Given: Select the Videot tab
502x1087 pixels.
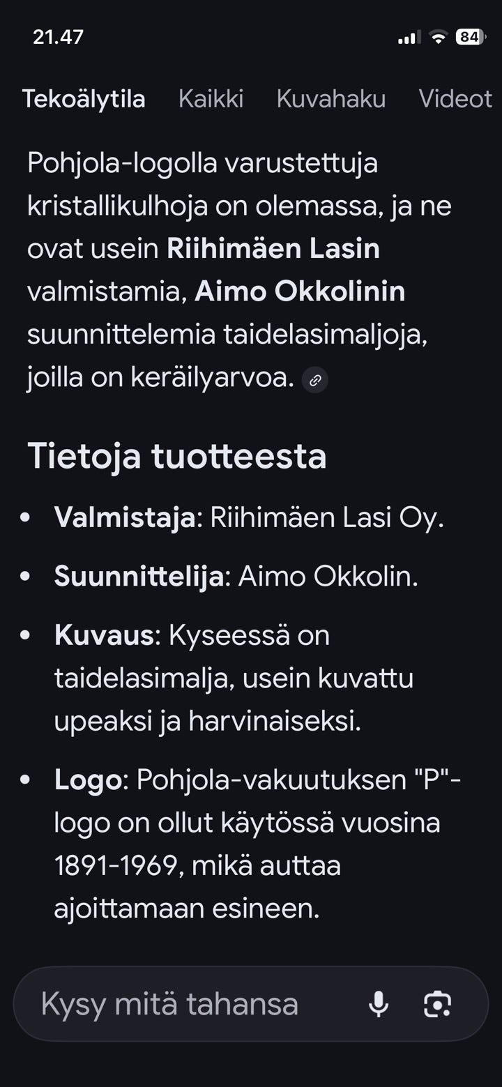Looking at the screenshot, I should tap(455, 99).
